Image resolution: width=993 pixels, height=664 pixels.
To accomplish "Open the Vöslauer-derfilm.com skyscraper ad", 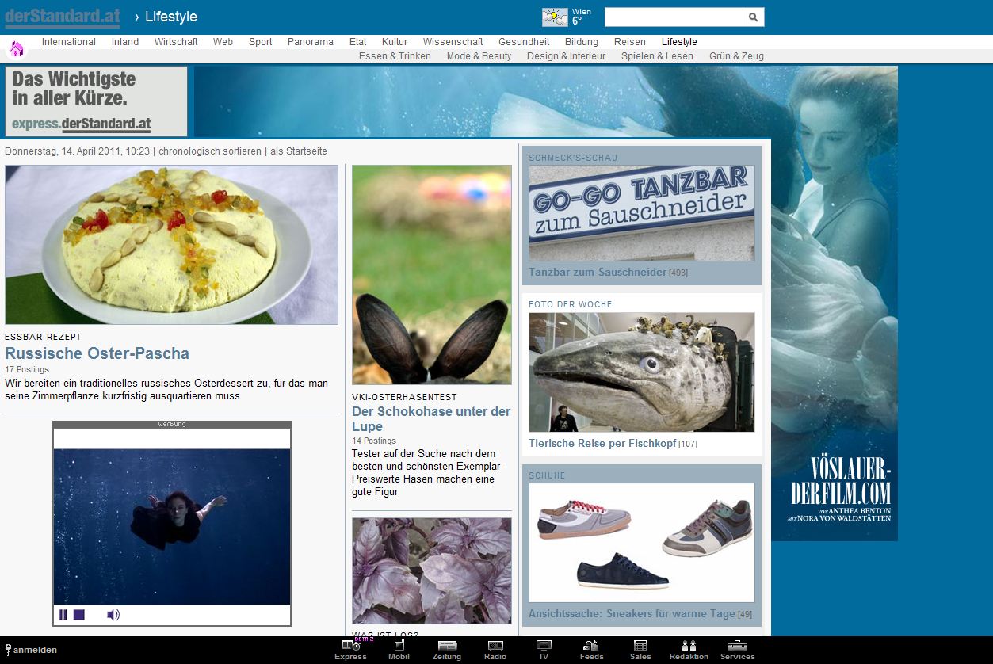I will pyautogui.click(x=835, y=303).
